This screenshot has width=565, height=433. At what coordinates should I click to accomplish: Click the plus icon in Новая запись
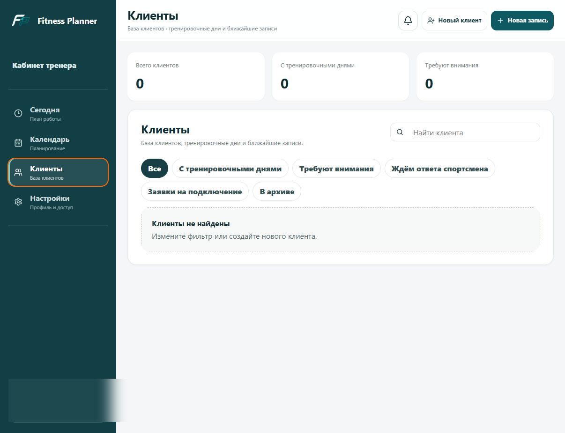(x=500, y=21)
